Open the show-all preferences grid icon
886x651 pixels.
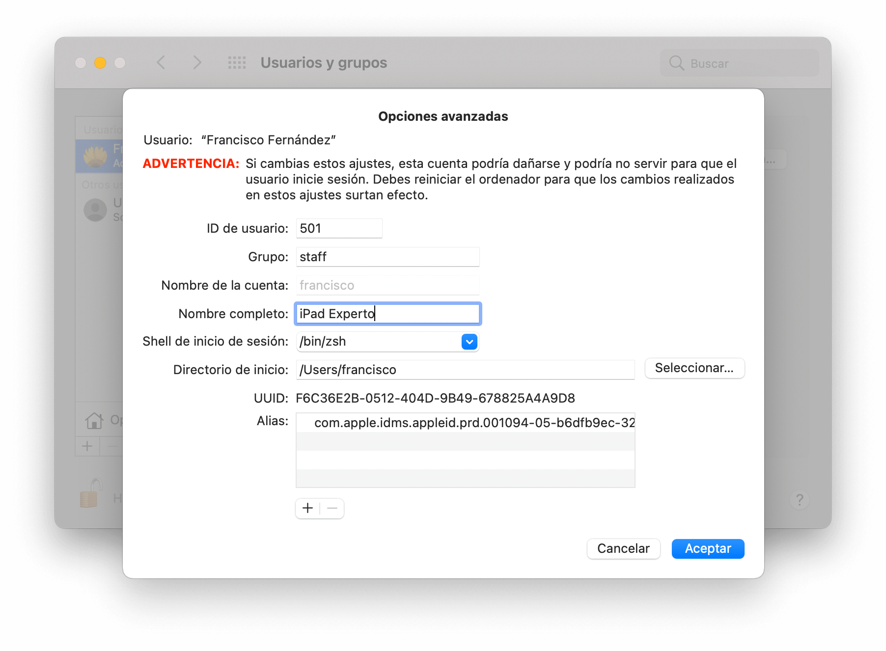(237, 63)
